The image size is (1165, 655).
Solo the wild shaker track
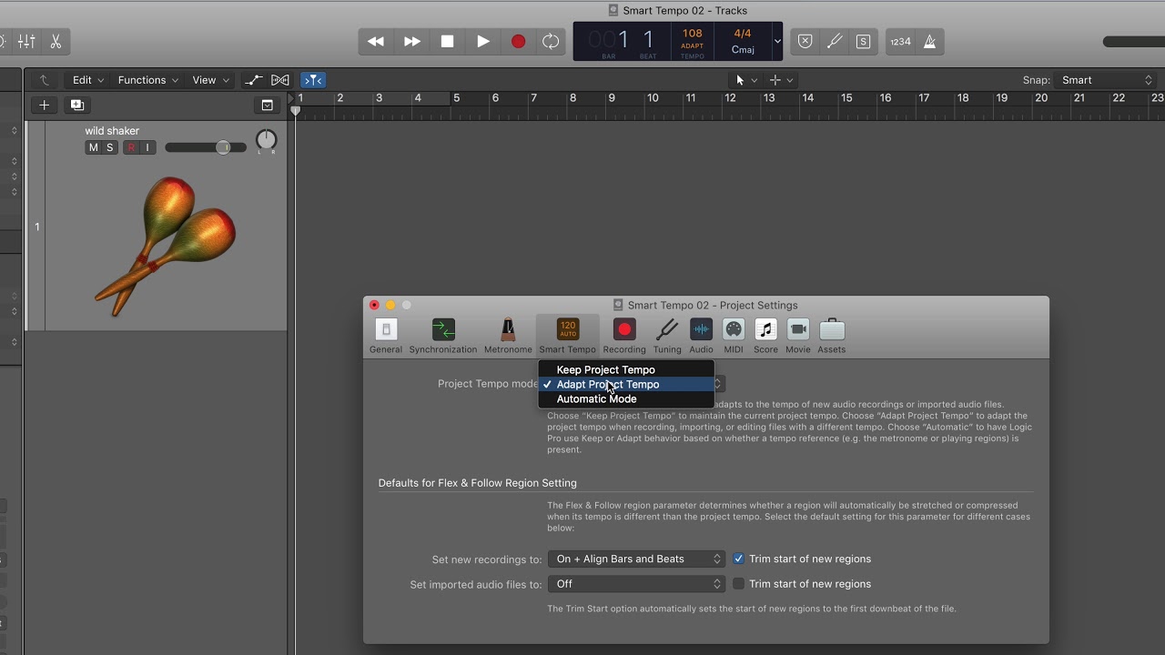110,147
